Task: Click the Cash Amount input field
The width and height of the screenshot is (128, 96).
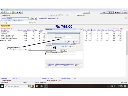Action: click(x=67, y=37)
